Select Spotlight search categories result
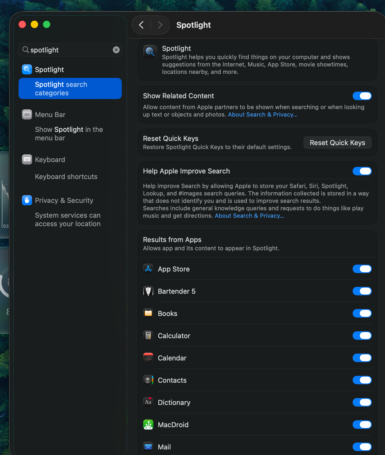The width and height of the screenshot is (385, 455). coord(70,88)
